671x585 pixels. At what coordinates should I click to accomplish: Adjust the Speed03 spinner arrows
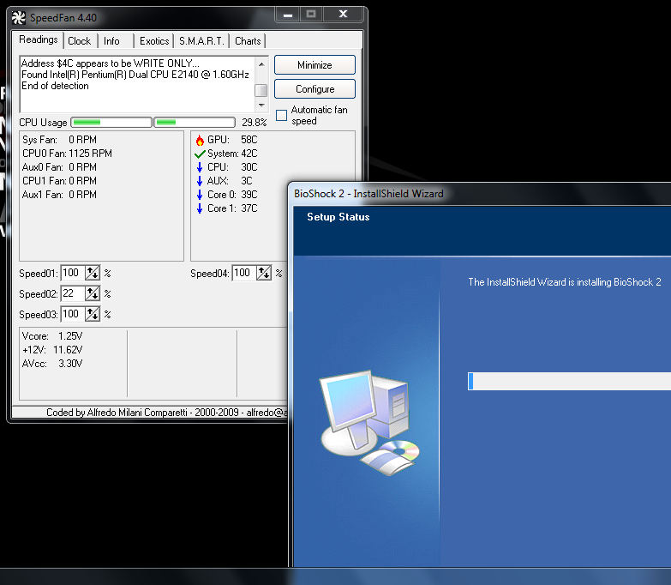[93, 314]
